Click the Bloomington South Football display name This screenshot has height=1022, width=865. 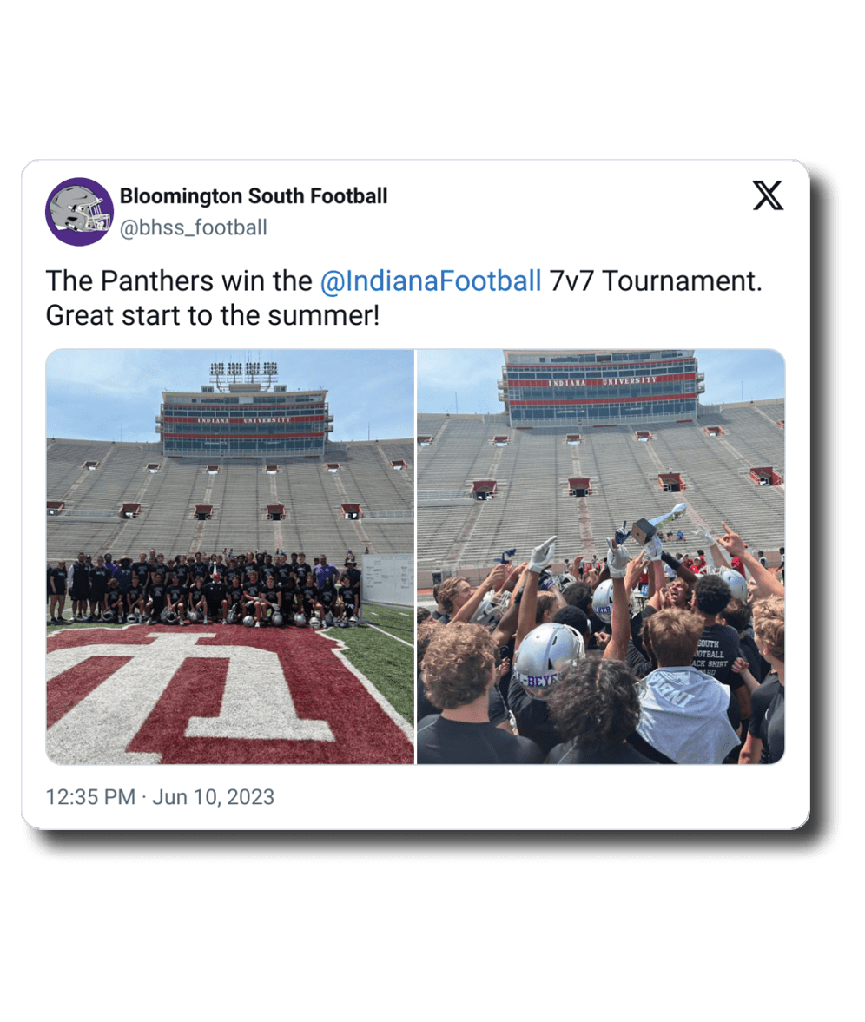(254, 196)
